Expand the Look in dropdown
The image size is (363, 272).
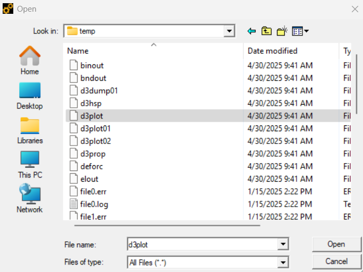[x=230, y=31]
